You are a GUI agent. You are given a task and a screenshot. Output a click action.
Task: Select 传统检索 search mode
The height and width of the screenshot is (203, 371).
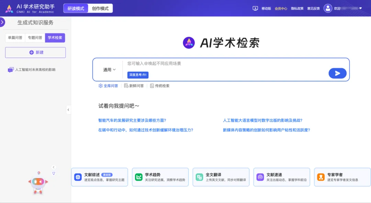[x=160, y=86]
